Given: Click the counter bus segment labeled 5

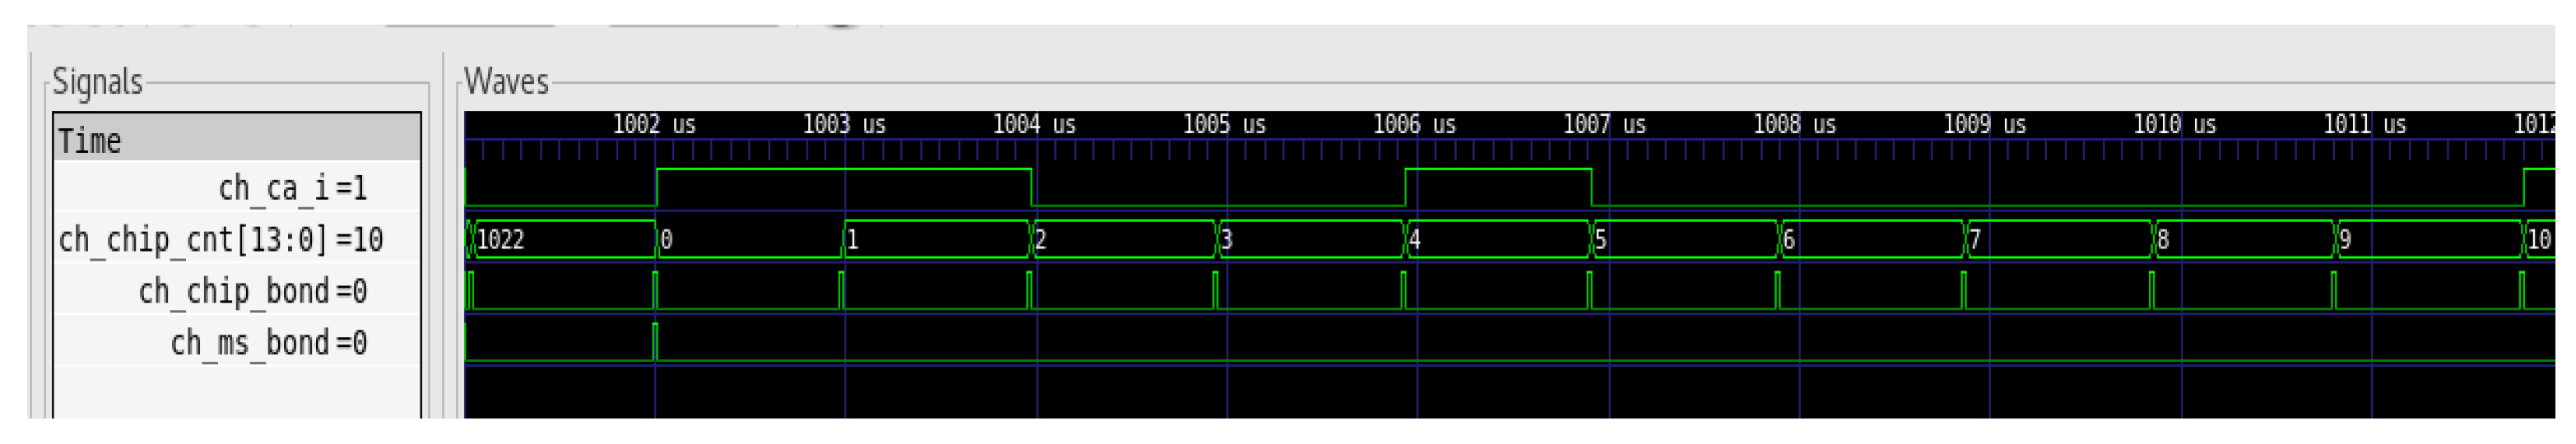Looking at the screenshot, I should point(1685,240).
